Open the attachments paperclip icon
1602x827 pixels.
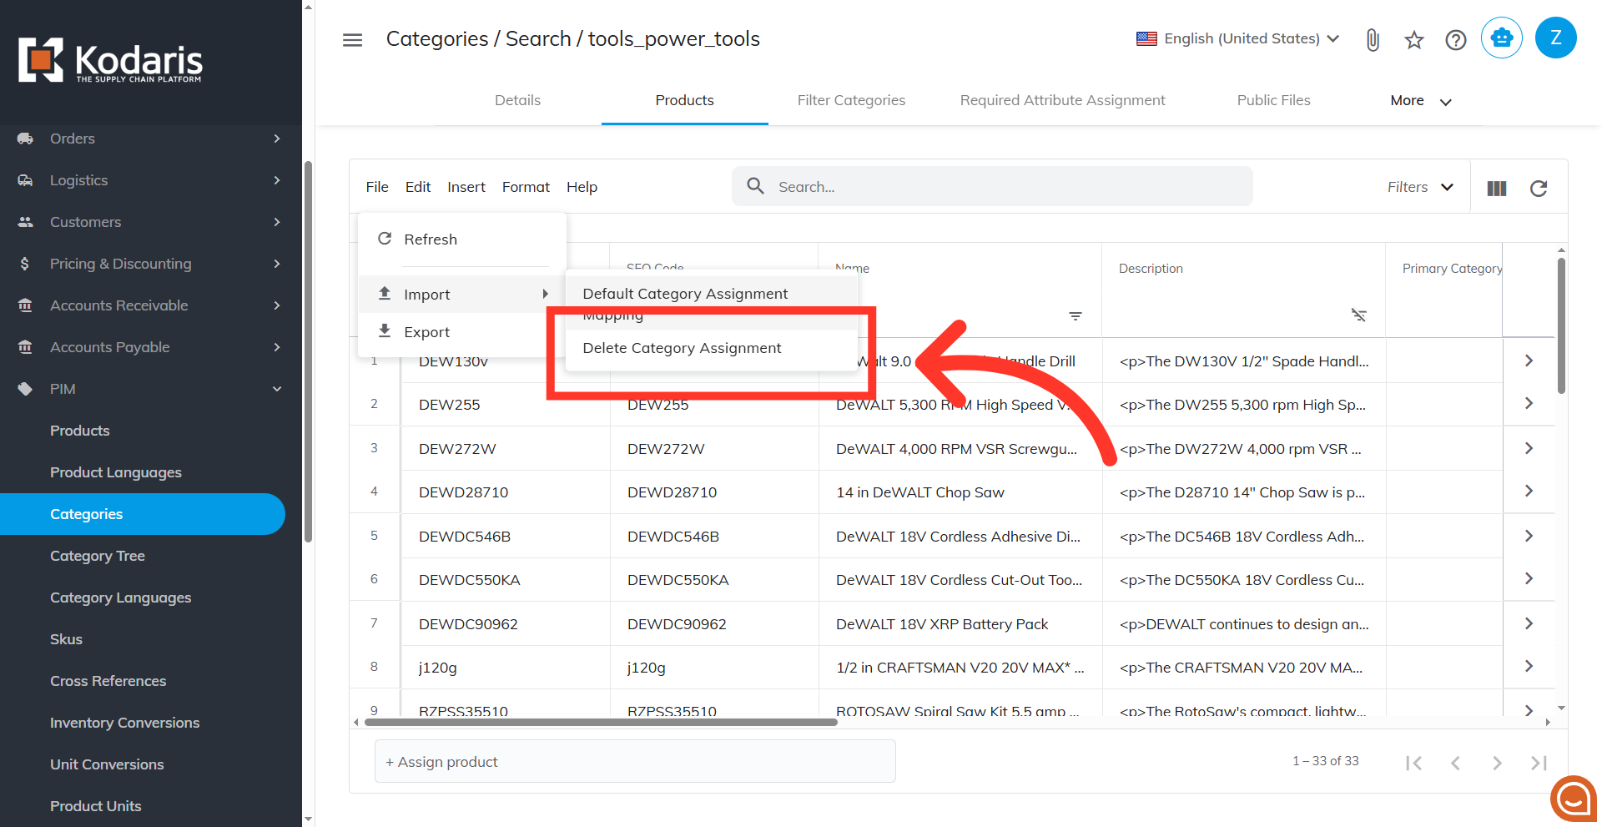click(1373, 39)
